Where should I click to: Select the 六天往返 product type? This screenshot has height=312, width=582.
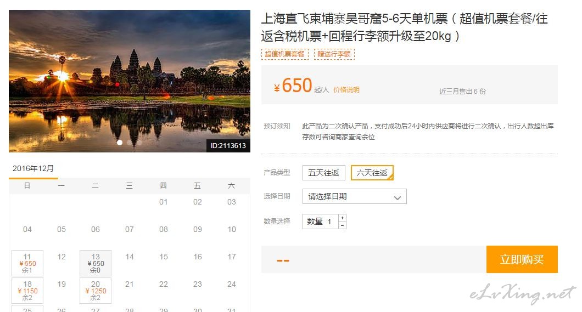(x=372, y=173)
